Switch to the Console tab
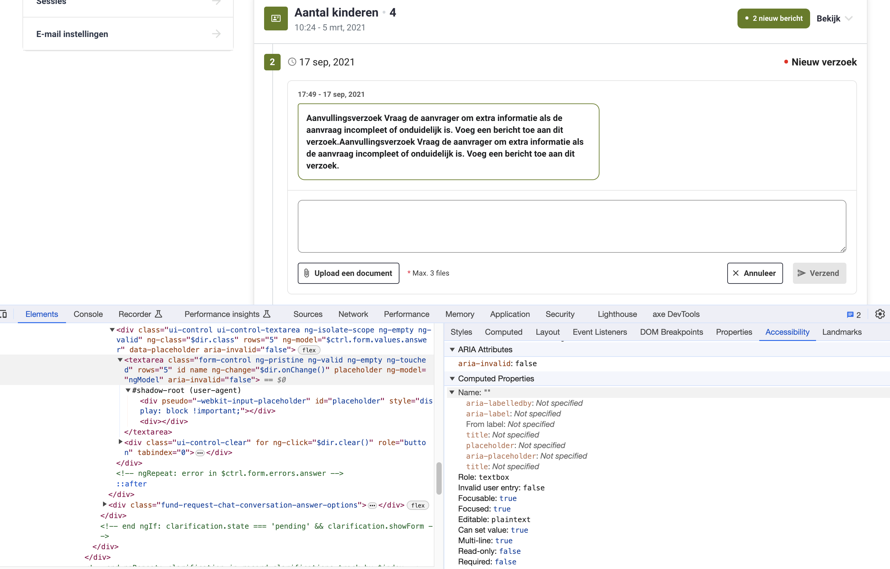 coord(88,314)
